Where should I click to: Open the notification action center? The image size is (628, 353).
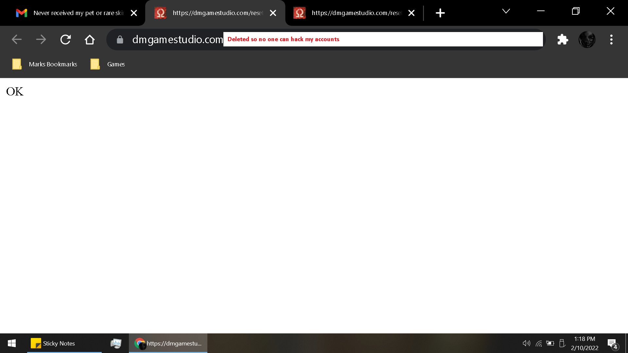[613, 344]
